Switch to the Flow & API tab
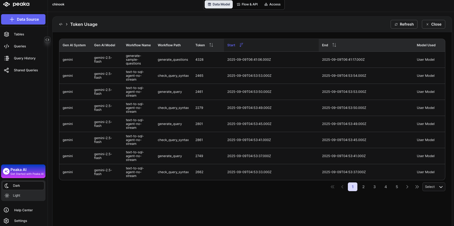 (x=247, y=4)
